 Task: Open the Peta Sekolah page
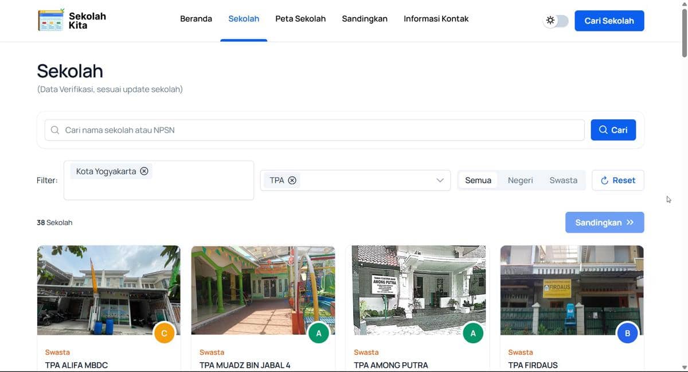(300, 18)
